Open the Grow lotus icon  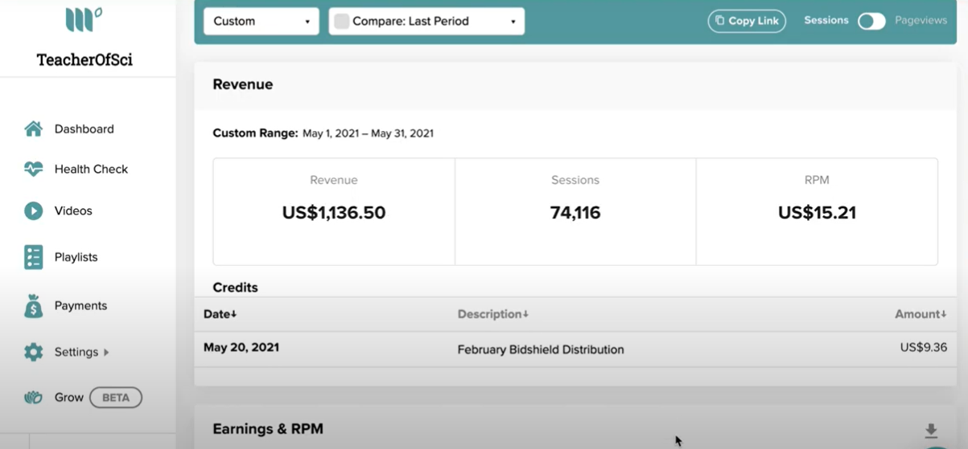click(x=33, y=398)
